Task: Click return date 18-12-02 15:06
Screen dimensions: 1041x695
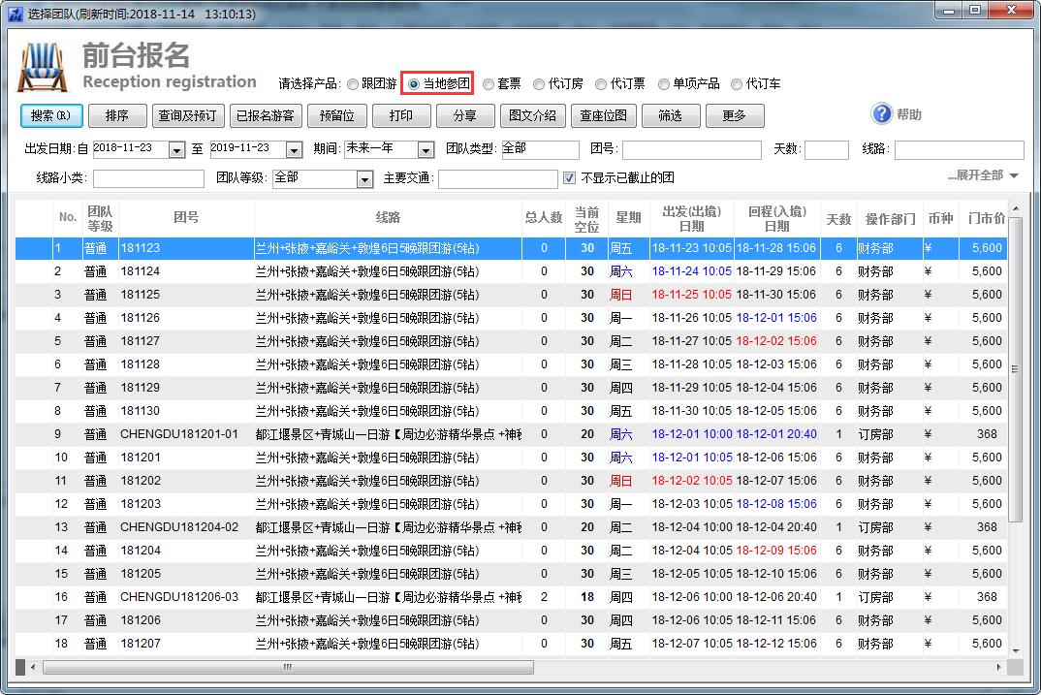Action: click(x=776, y=341)
